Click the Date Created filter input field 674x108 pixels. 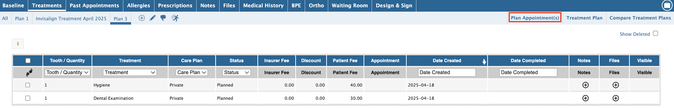tap(447, 72)
